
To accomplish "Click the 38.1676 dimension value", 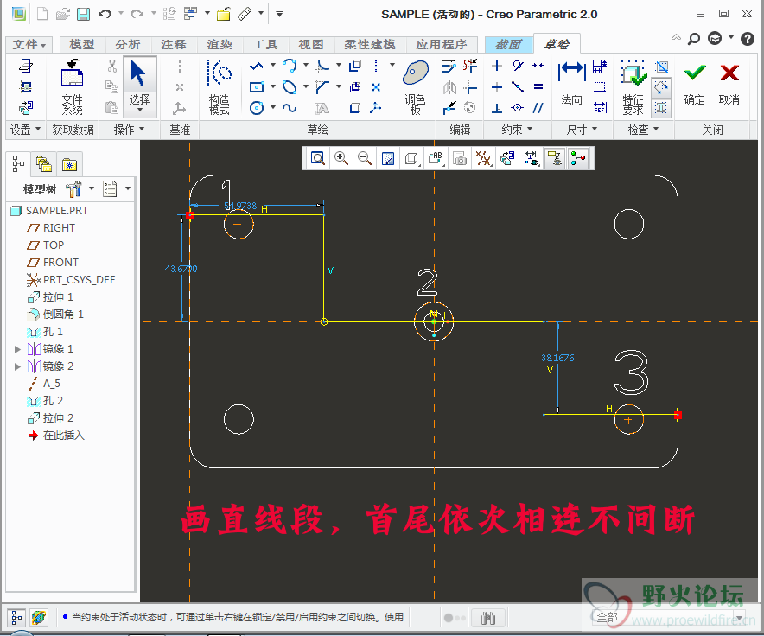I will 558,358.
